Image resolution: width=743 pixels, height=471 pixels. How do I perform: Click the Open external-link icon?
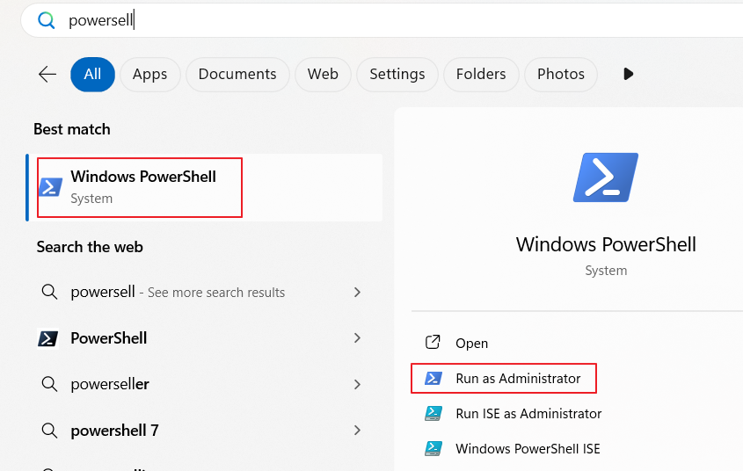click(x=433, y=342)
